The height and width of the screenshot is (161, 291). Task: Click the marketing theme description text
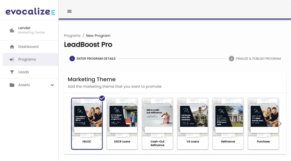115,86
